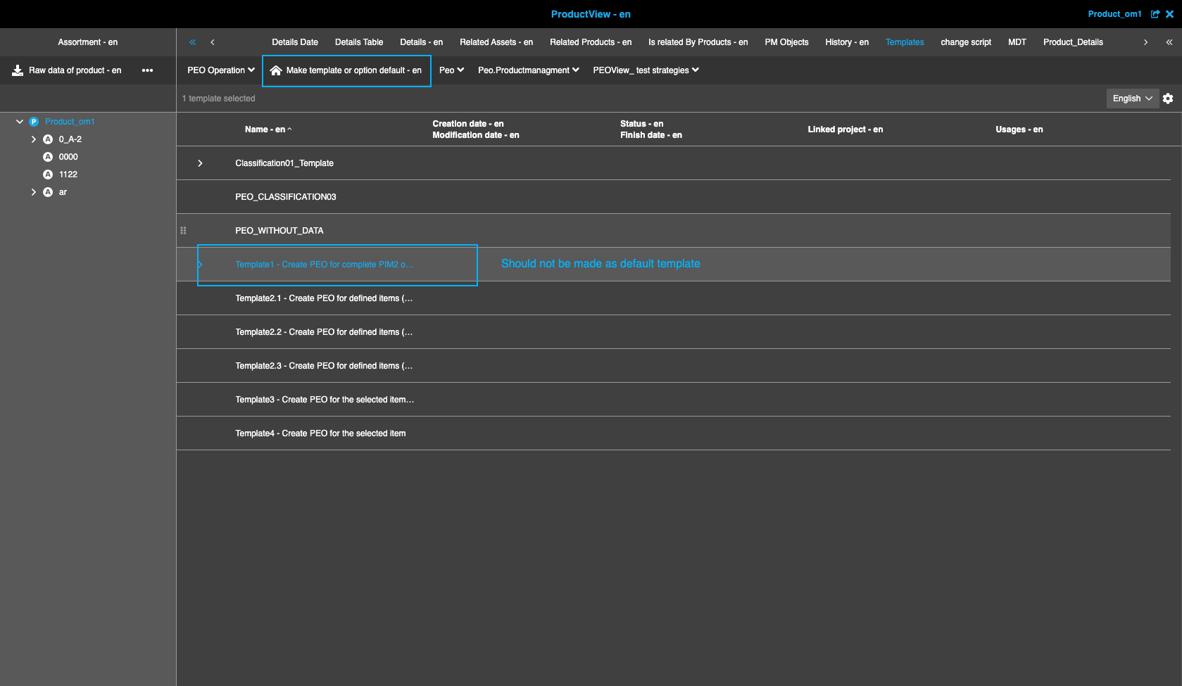Open the settings gear near English selector

pyautogui.click(x=1169, y=98)
